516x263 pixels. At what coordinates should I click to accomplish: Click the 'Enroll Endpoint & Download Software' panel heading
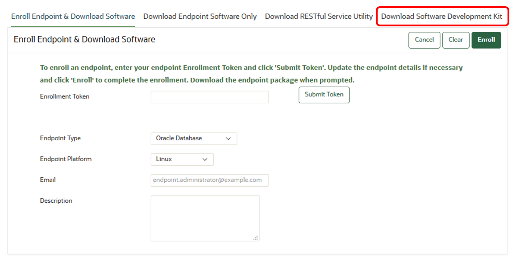click(x=84, y=39)
